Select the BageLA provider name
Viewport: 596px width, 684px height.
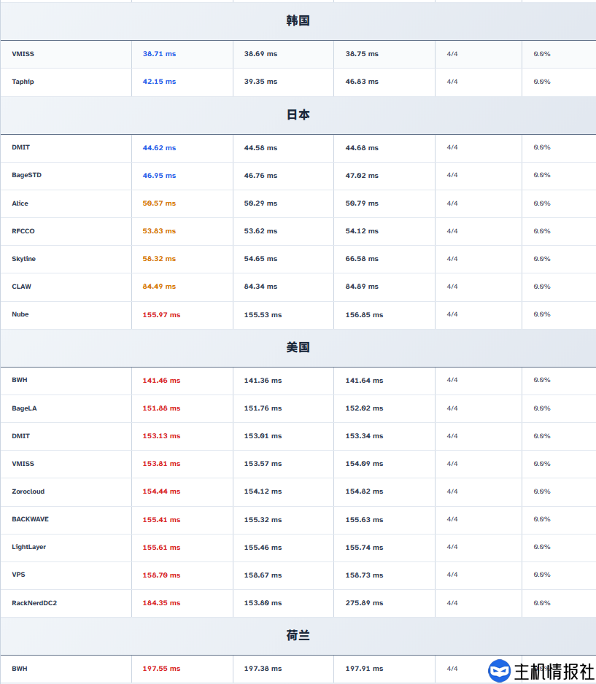point(24,408)
